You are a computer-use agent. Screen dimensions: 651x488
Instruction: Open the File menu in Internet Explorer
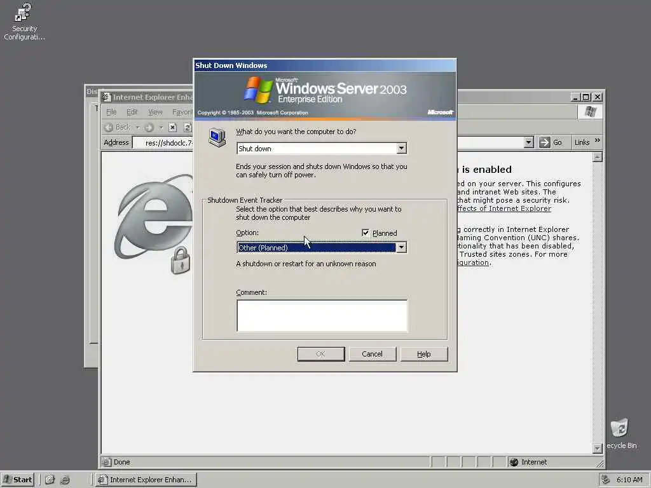[x=111, y=112]
